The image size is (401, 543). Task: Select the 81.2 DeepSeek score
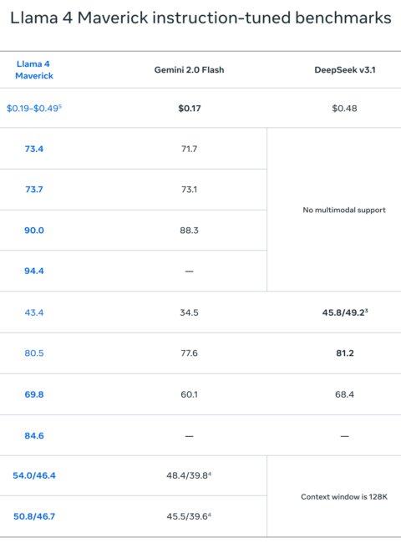344,353
